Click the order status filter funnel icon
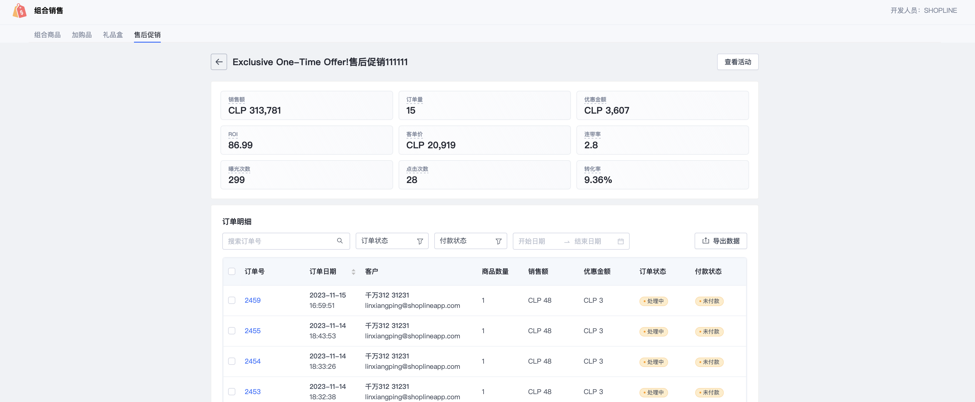 pyautogui.click(x=420, y=241)
